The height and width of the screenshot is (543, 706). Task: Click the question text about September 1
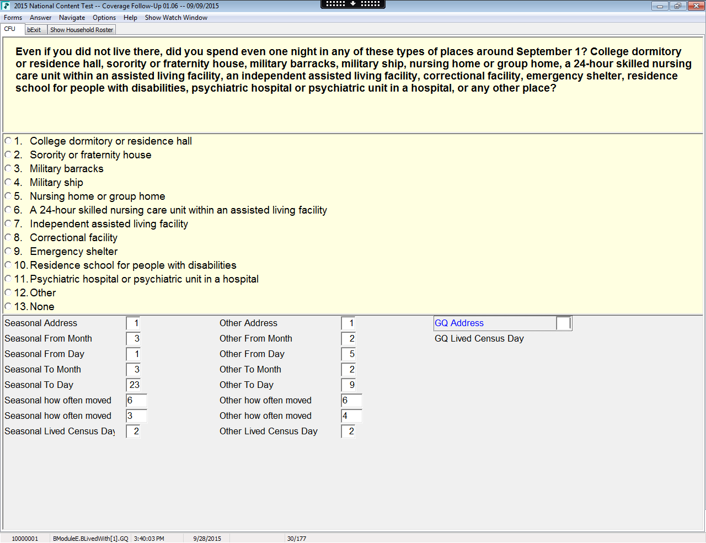(353, 70)
